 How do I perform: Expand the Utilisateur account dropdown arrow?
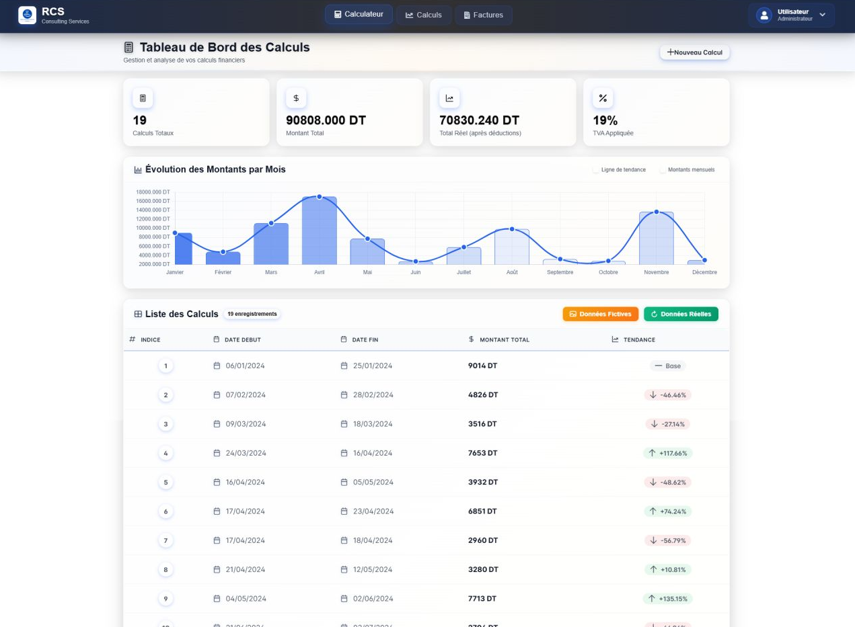click(822, 15)
